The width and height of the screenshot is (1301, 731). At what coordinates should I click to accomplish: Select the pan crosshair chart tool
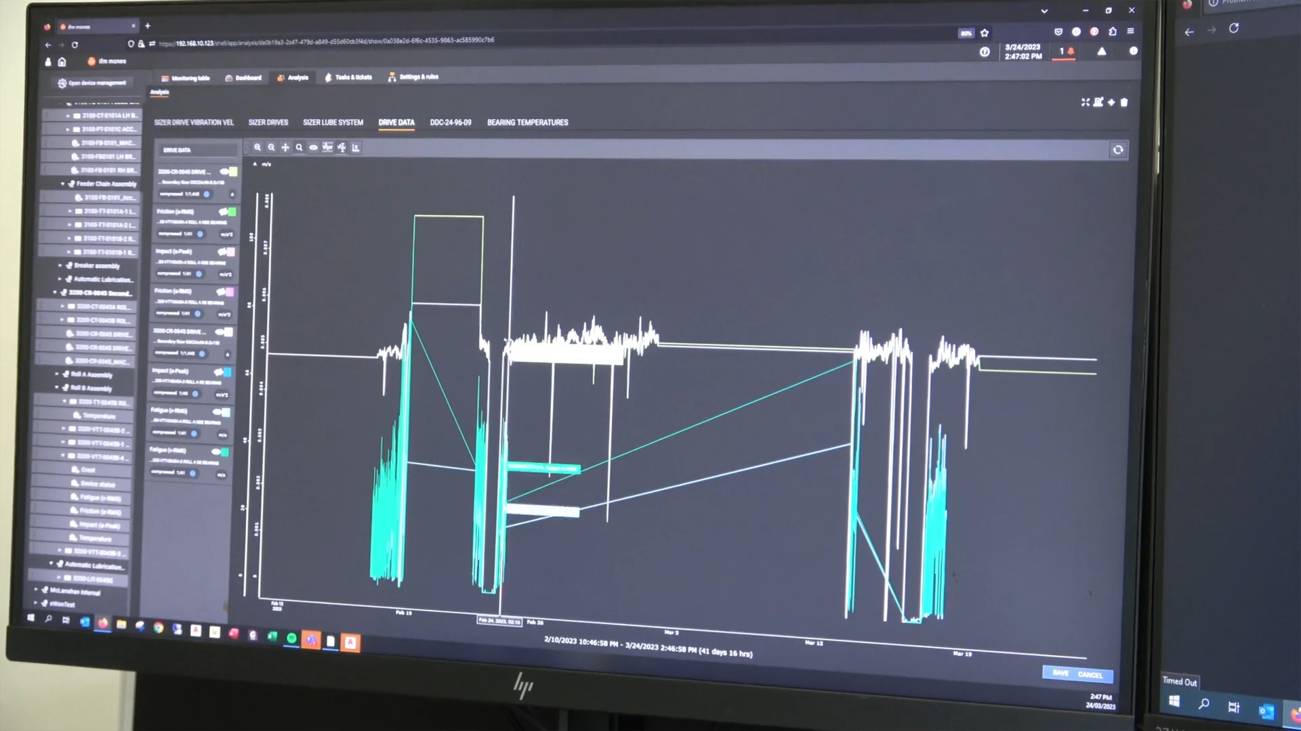pyautogui.click(x=285, y=148)
